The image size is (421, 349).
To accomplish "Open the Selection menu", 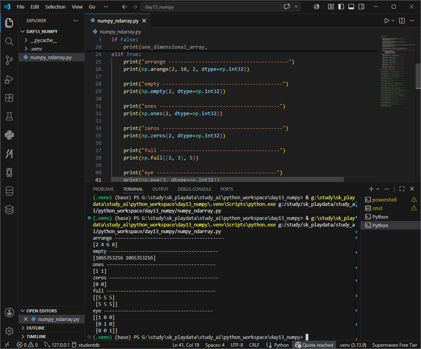I will 55,7.
